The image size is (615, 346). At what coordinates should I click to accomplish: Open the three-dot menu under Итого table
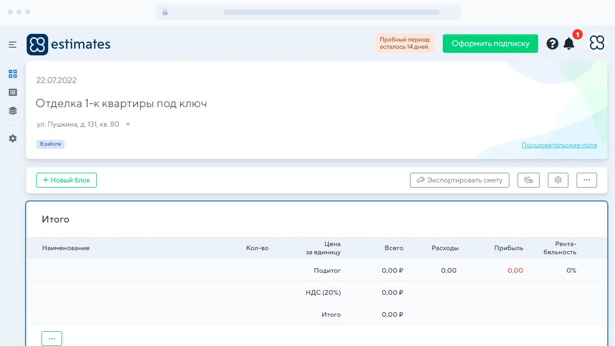(x=52, y=338)
